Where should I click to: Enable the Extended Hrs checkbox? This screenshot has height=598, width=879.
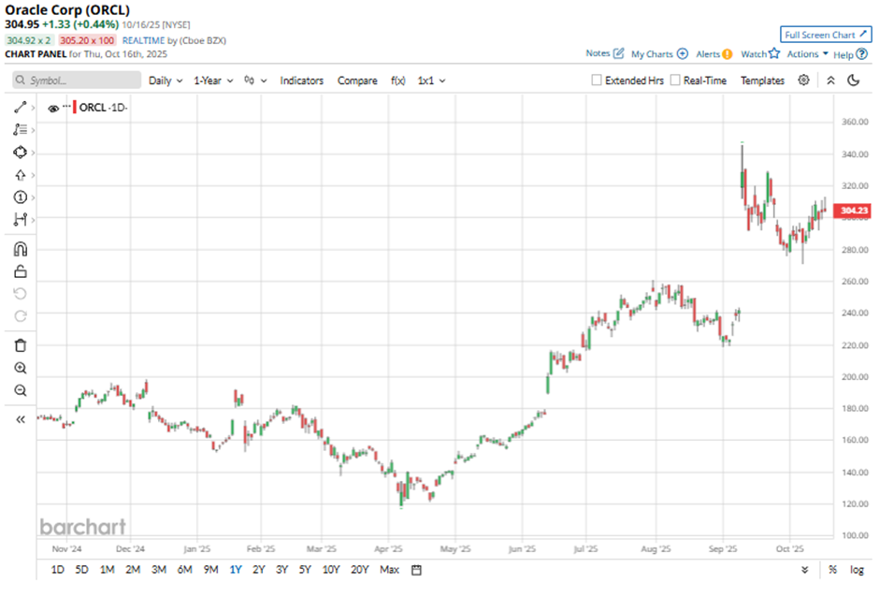(x=597, y=80)
